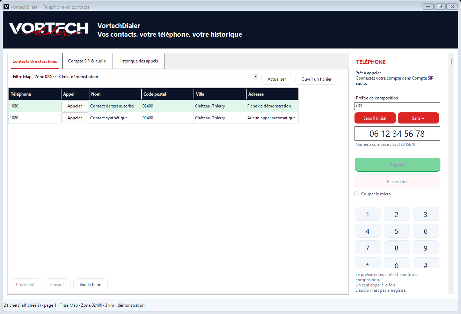Focus the Préfixe de composition field
This screenshot has width=461, height=314.
click(x=397, y=106)
